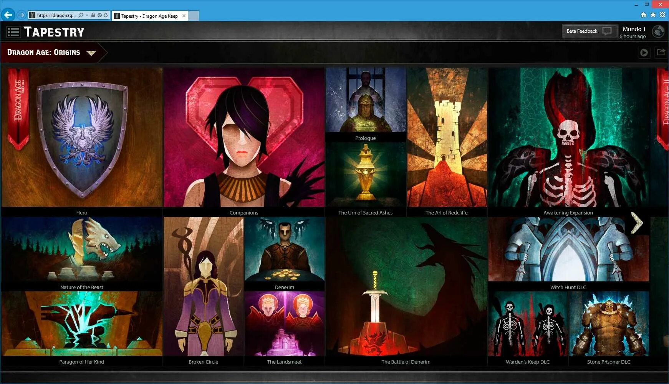Open The Urn of Sacred Ashes tile
669x384 pixels.
point(366,180)
